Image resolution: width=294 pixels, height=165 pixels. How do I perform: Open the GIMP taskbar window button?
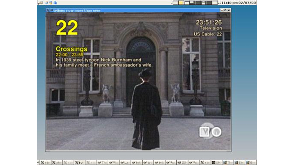183,162
